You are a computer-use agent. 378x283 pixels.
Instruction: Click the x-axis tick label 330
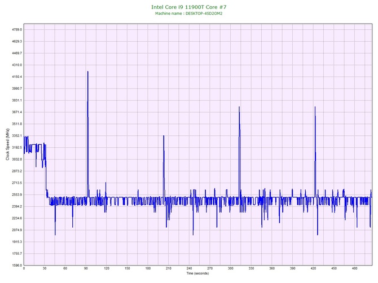click(251, 268)
